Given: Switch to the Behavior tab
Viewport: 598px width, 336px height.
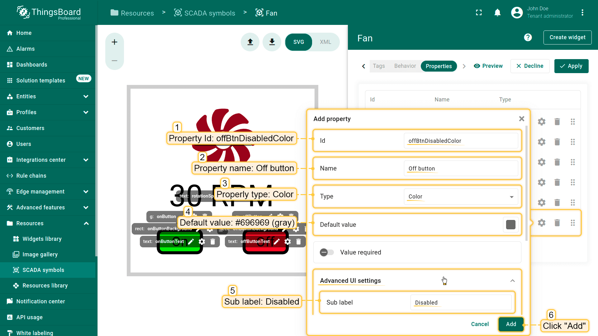Looking at the screenshot, I should [x=405, y=66].
